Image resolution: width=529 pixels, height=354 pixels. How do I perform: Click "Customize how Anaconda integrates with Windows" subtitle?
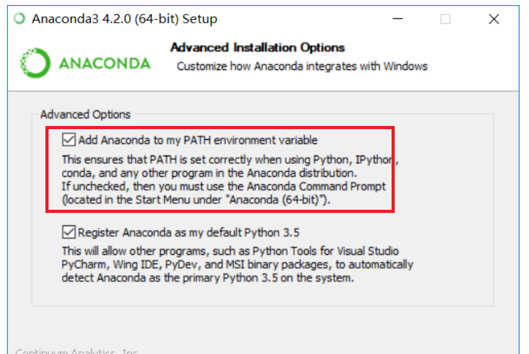[x=302, y=66]
